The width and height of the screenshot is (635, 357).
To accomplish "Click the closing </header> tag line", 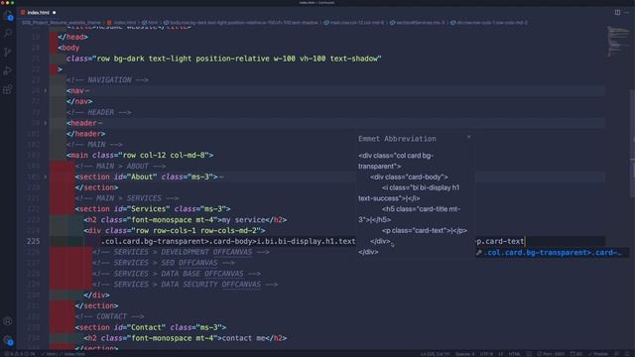I will pyautogui.click(x=86, y=134).
